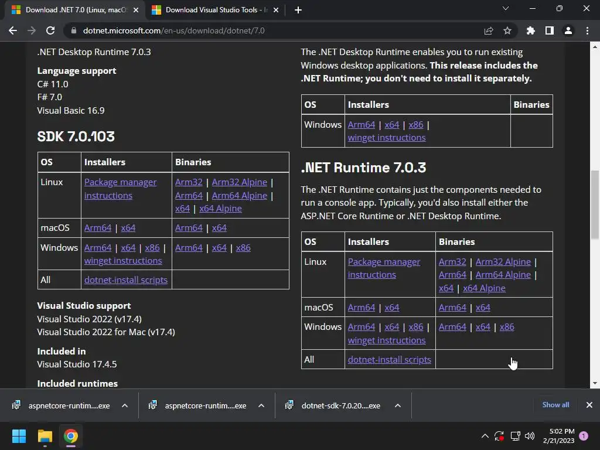
Task: Bookmark this tab with the star icon
Action: (x=507, y=30)
